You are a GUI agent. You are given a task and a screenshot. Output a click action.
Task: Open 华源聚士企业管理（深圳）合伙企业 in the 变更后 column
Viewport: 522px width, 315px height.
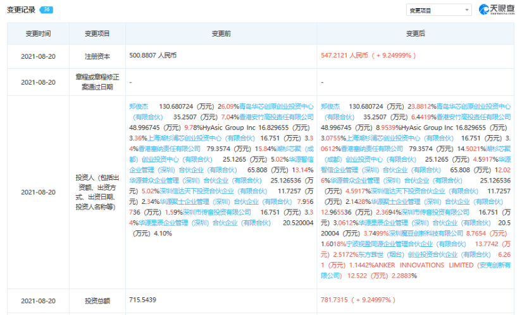pyautogui.click(x=437, y=202)
